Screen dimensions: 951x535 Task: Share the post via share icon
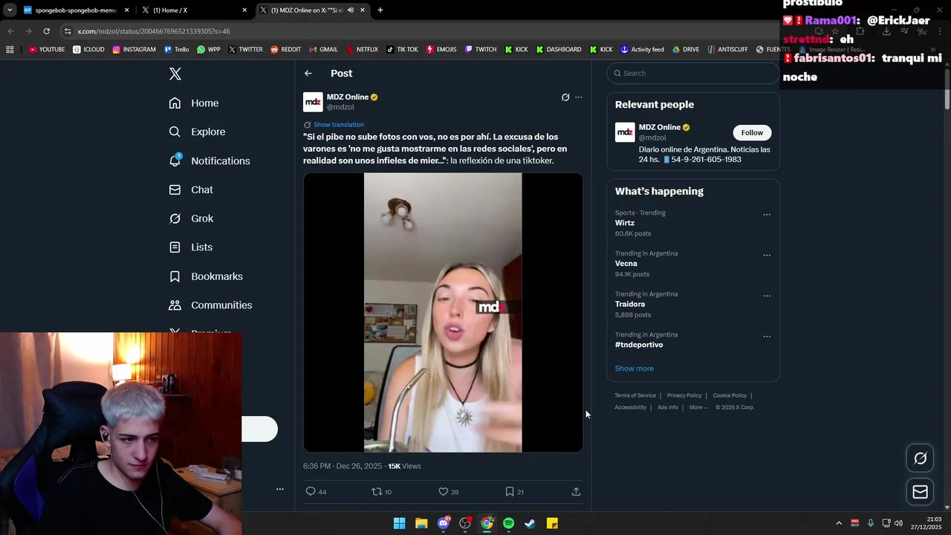(576, 491)
